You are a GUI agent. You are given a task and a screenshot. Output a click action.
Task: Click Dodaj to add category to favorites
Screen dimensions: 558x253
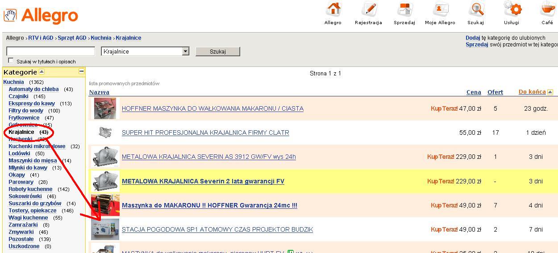(473, 38)
